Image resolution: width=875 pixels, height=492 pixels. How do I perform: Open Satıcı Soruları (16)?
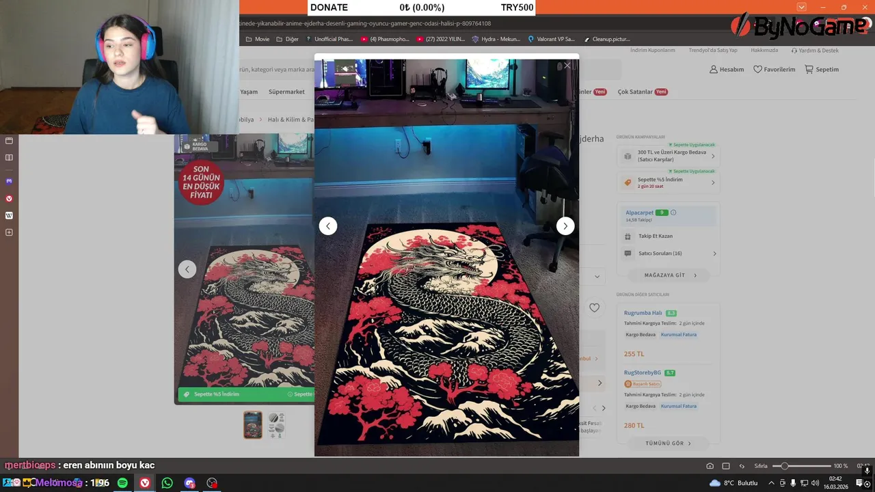[670, 254]
